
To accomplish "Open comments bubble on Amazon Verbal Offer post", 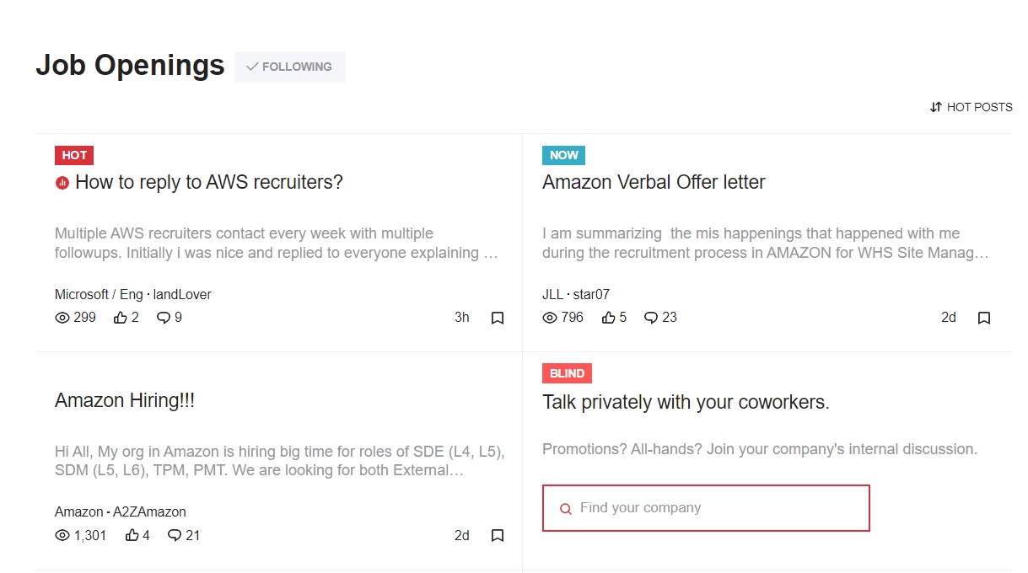I will pos(650,318).
